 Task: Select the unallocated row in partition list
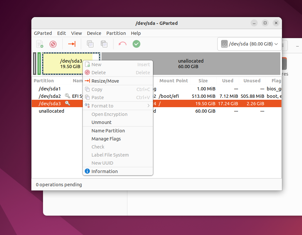(x=156, y=111)
